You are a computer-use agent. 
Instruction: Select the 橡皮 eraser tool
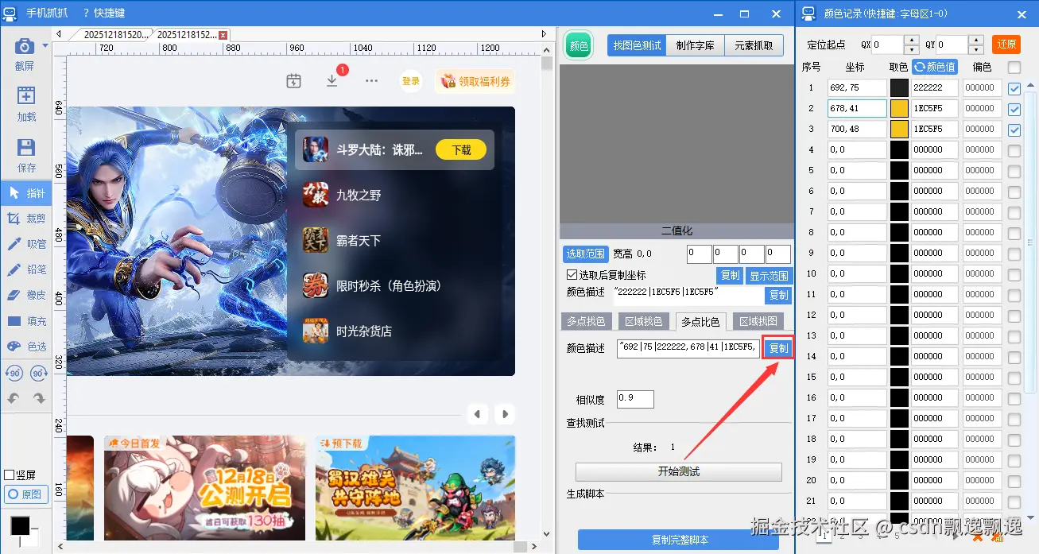coord(26,295)
